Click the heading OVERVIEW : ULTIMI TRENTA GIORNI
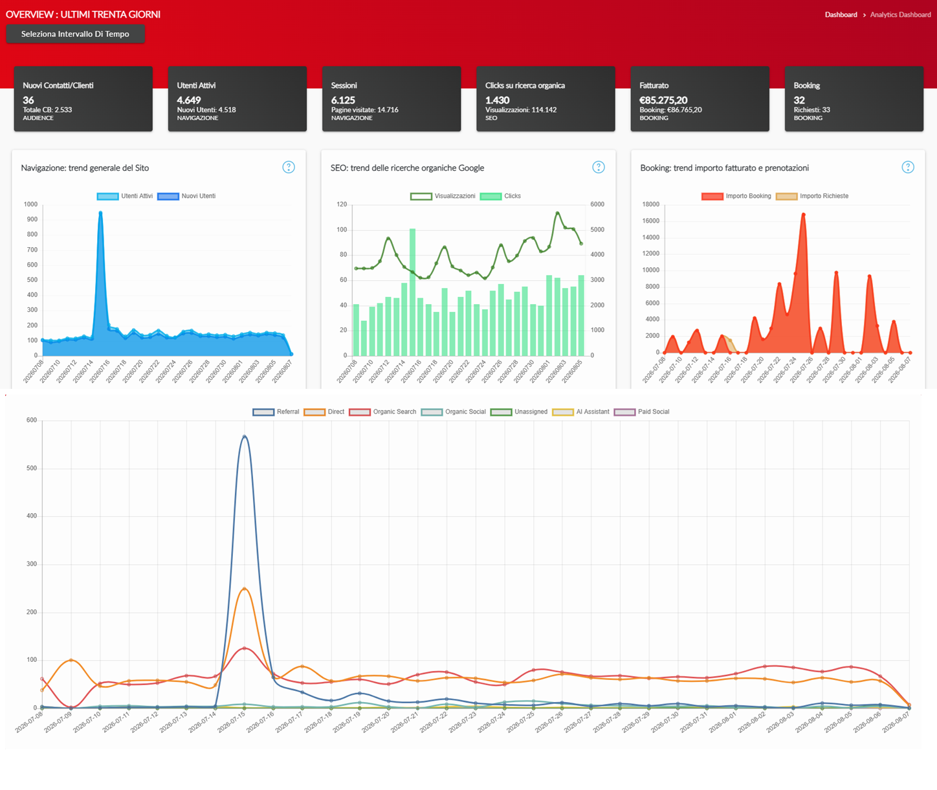Screen dimensions: 937x790 click(83, 14)
